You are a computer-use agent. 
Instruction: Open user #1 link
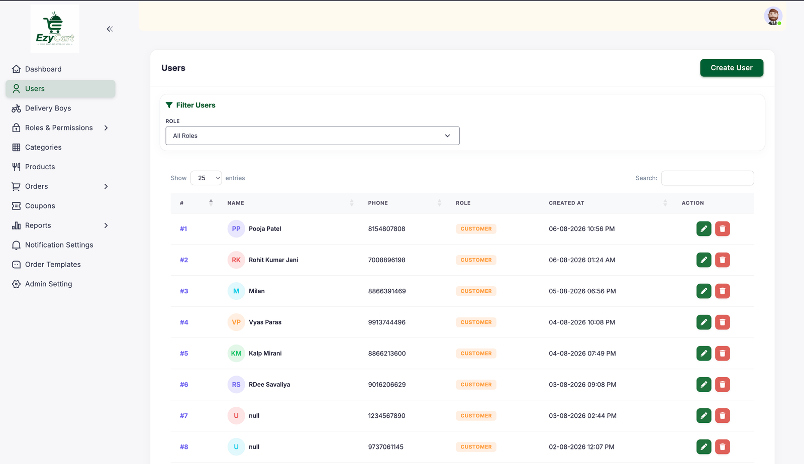pos(183,229)
